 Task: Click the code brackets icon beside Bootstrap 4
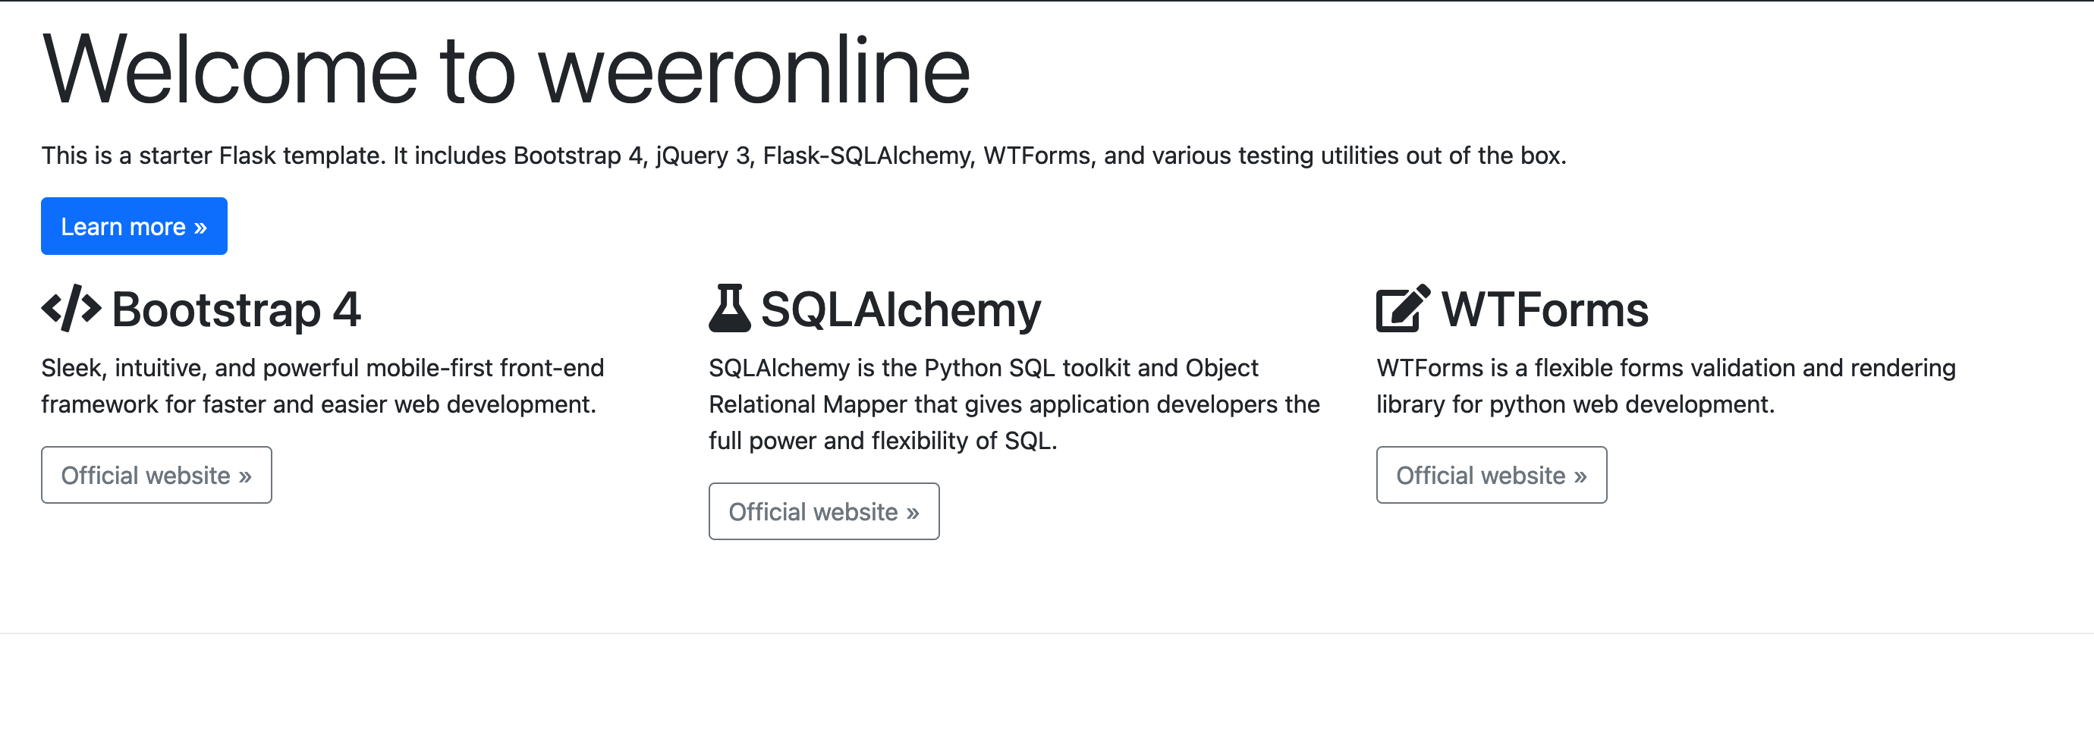[71, 308]
